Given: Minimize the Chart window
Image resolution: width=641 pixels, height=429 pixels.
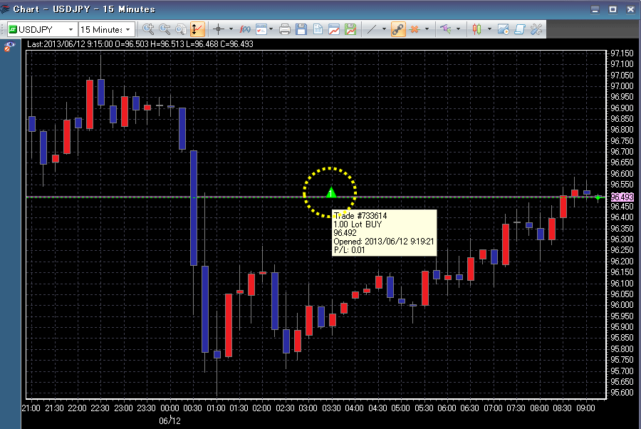Looking at the screenshot, I should click(x=595, y=9).
